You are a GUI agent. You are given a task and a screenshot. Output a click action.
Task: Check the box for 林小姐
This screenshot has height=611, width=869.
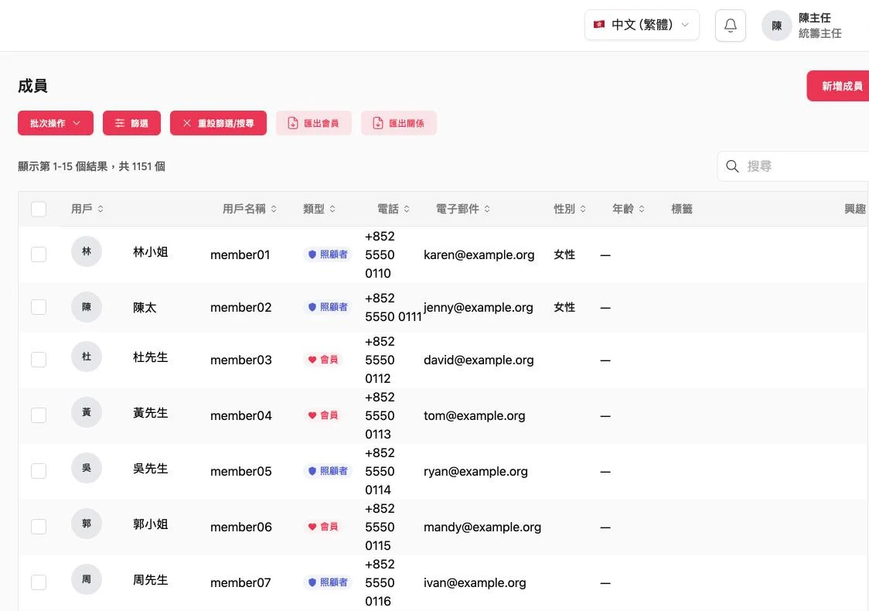39,254
